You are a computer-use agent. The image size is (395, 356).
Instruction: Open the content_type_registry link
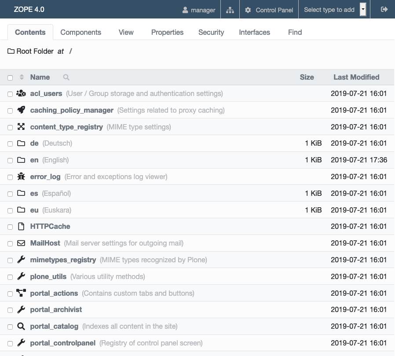pyautogui.click(x=66, y=127)
